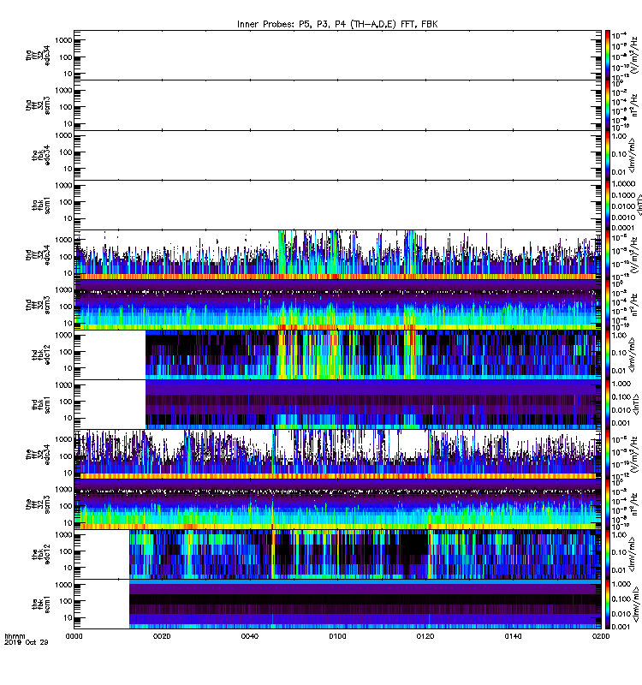642x685 pixels.
Task: Click the '2019 Oct 29' date label
Action: tap(27, 642)
